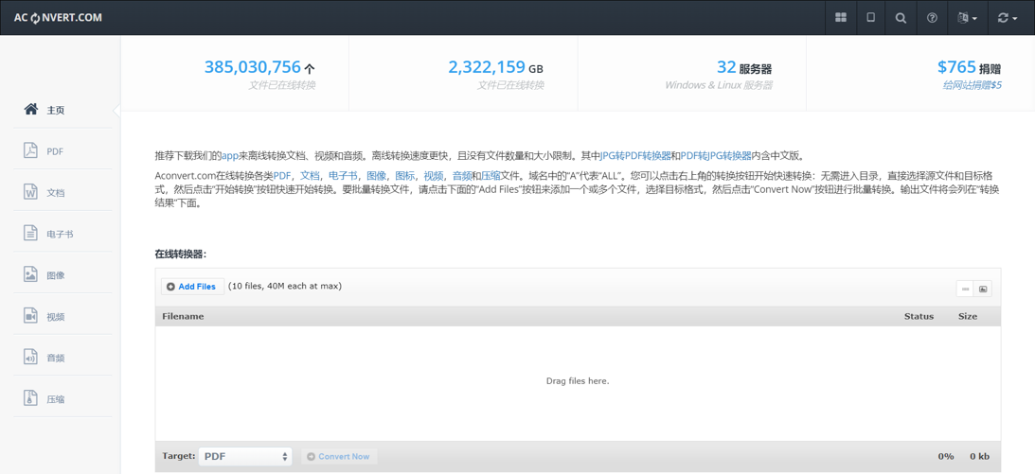Click the Convert Now button
Image resolution: width=1035 pixels, height=474 pixels.
click(339, 456)
